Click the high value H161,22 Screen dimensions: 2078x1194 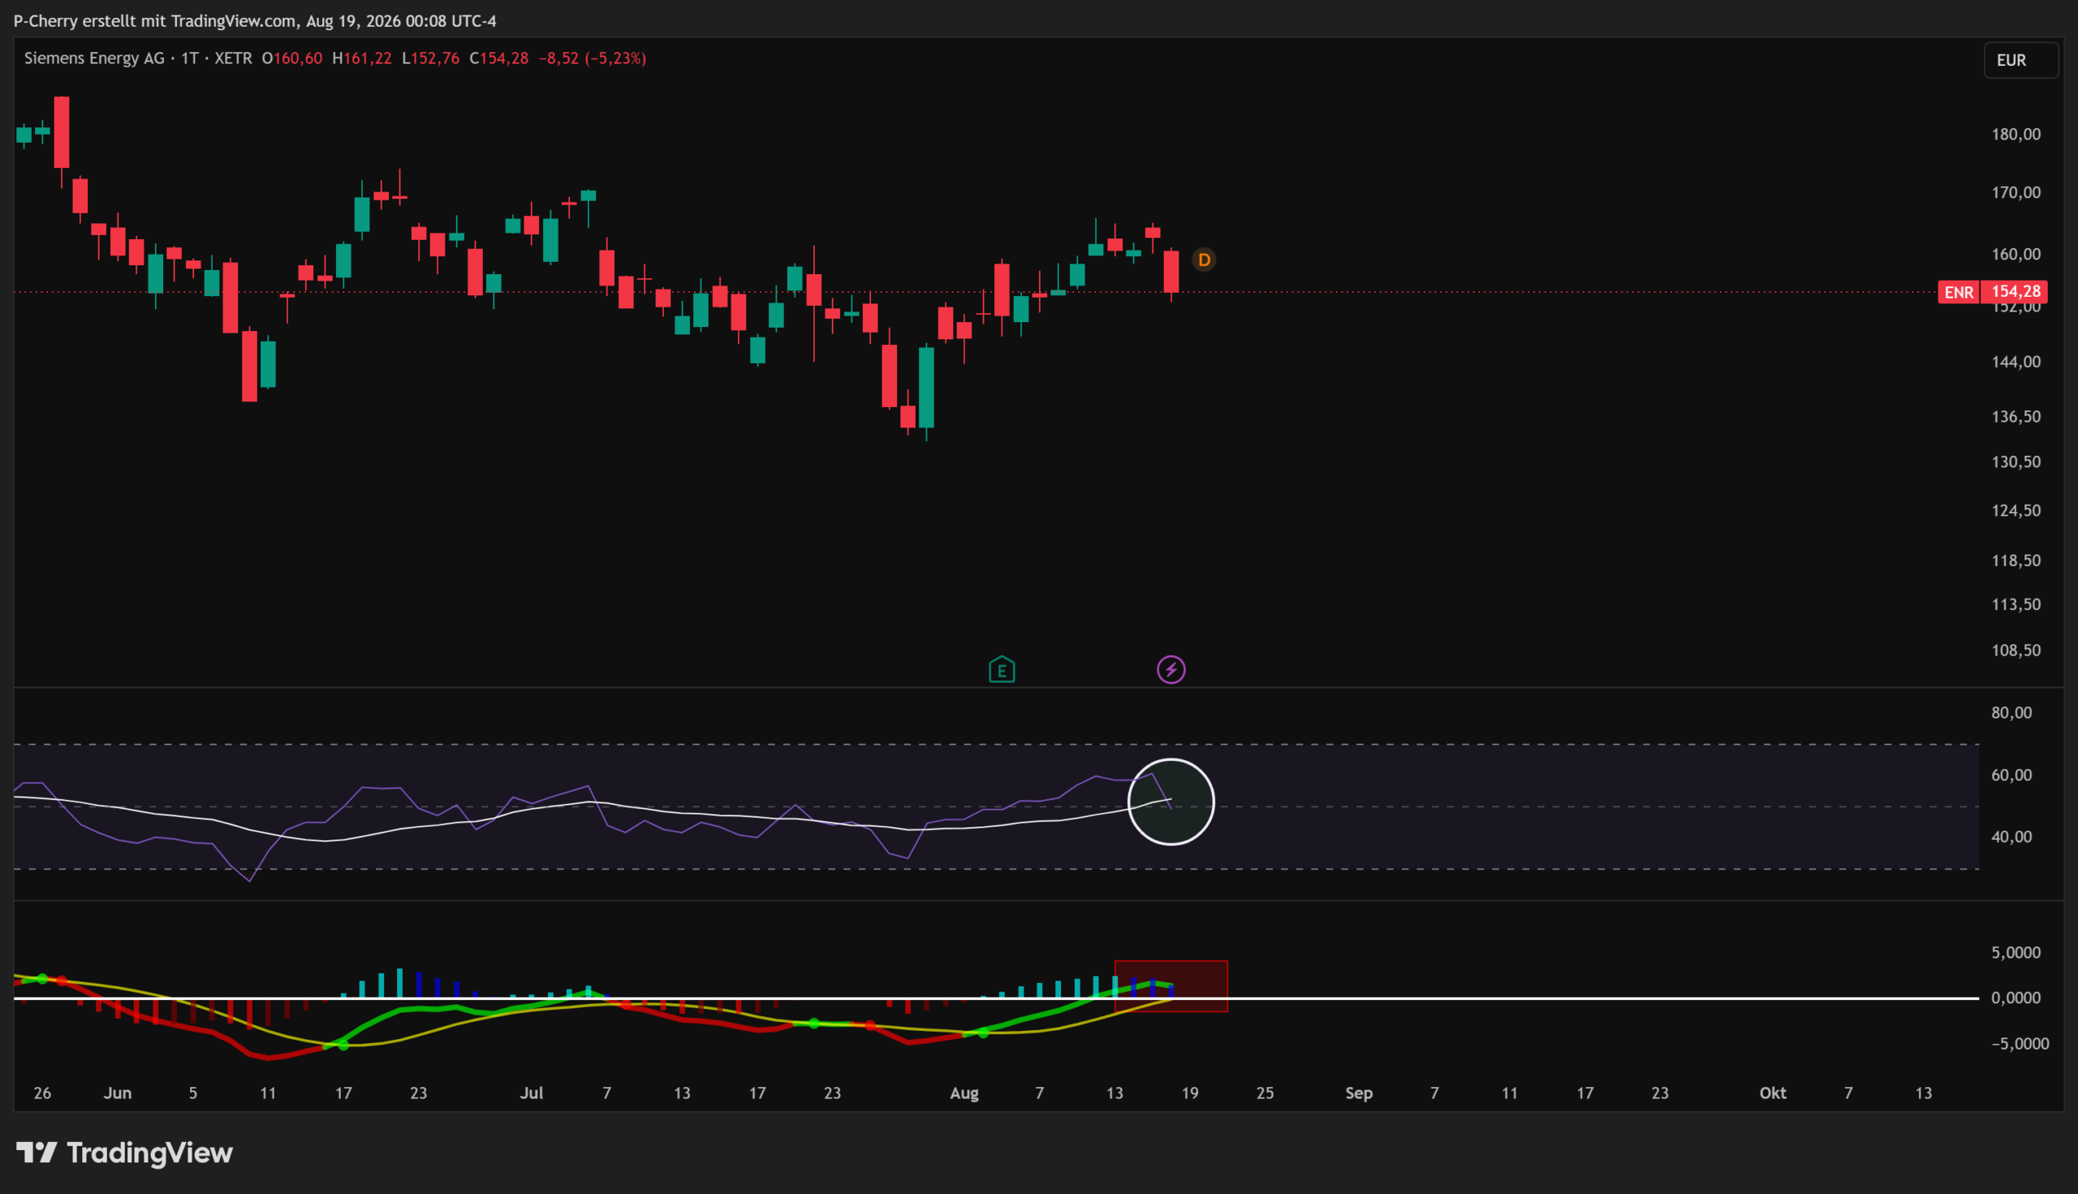point(362,58)
